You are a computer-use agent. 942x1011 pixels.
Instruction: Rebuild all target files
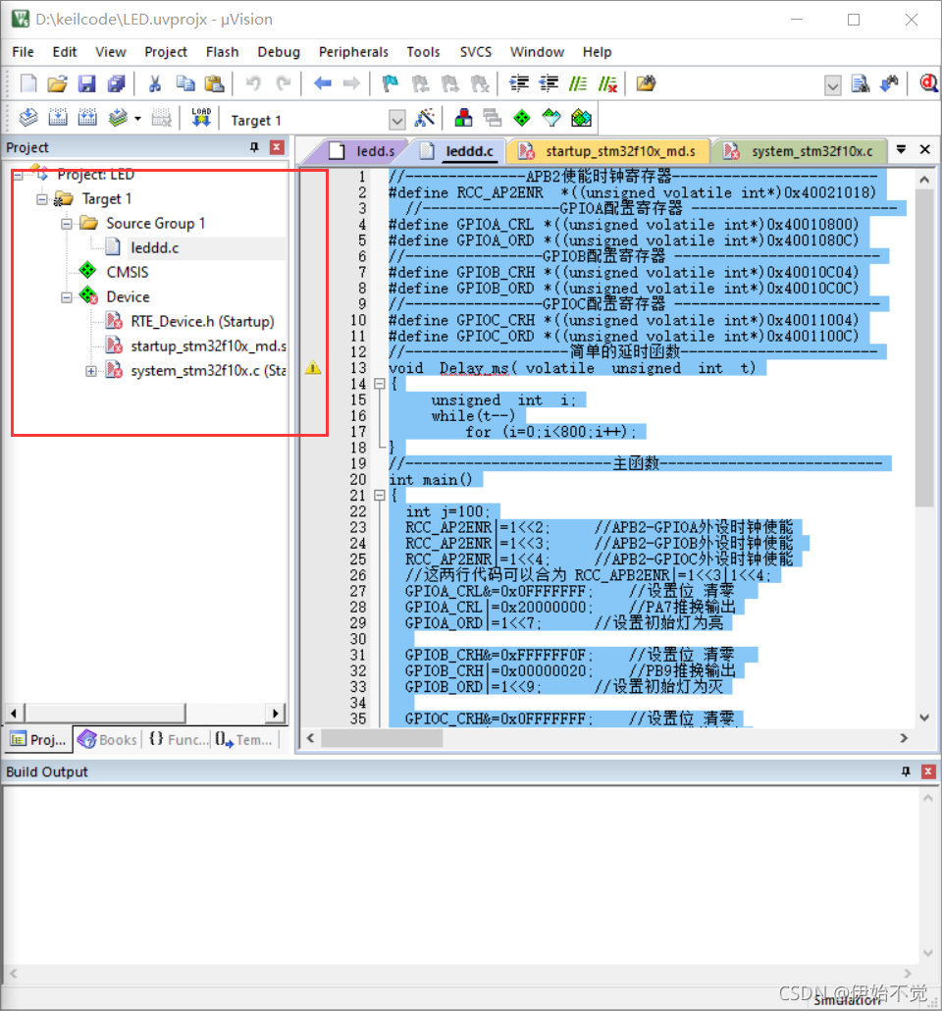(87, 118)
